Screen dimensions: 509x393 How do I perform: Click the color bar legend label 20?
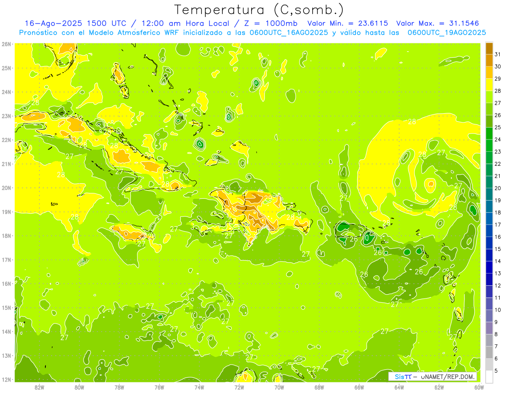coord(498,188)
